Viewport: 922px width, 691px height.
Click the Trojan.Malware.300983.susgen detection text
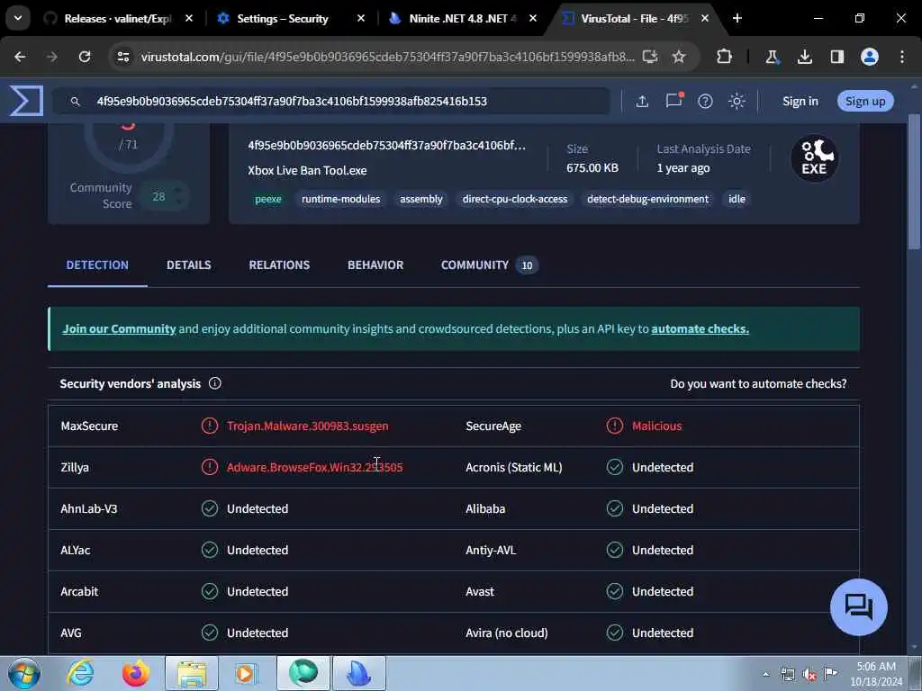point(308,426)
